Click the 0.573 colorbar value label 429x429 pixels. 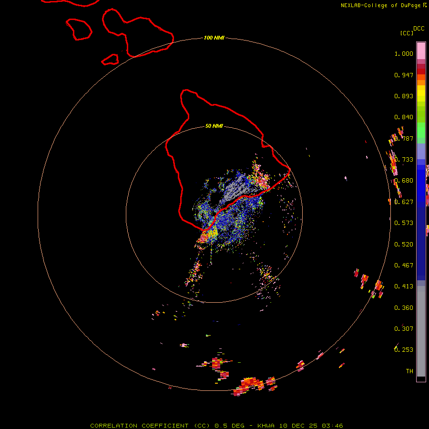[404, 223]
